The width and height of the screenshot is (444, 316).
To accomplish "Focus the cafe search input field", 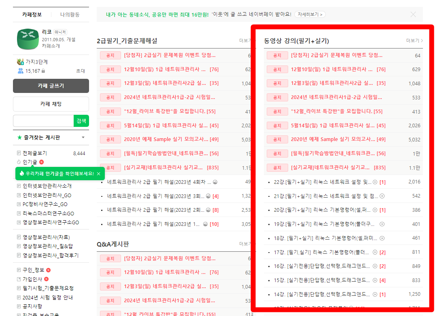I will tap(43, 121).
